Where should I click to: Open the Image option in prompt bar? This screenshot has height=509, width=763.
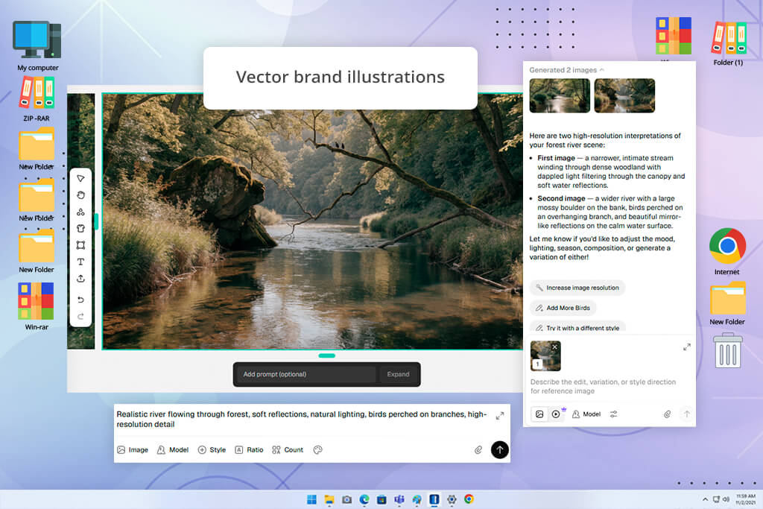coord(133,449)
